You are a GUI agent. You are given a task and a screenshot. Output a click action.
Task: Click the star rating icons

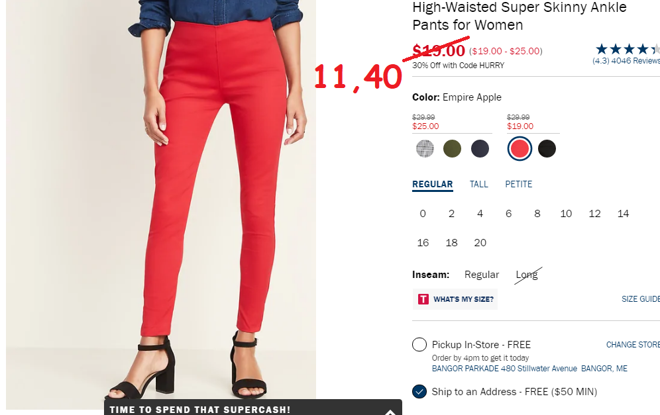[x=627, y=49]
